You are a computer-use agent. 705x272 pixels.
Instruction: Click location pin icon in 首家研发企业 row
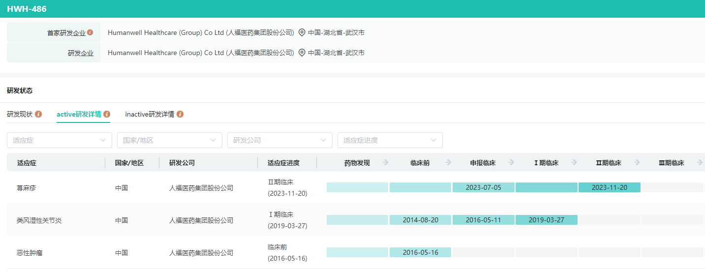(x=302, y=32)
